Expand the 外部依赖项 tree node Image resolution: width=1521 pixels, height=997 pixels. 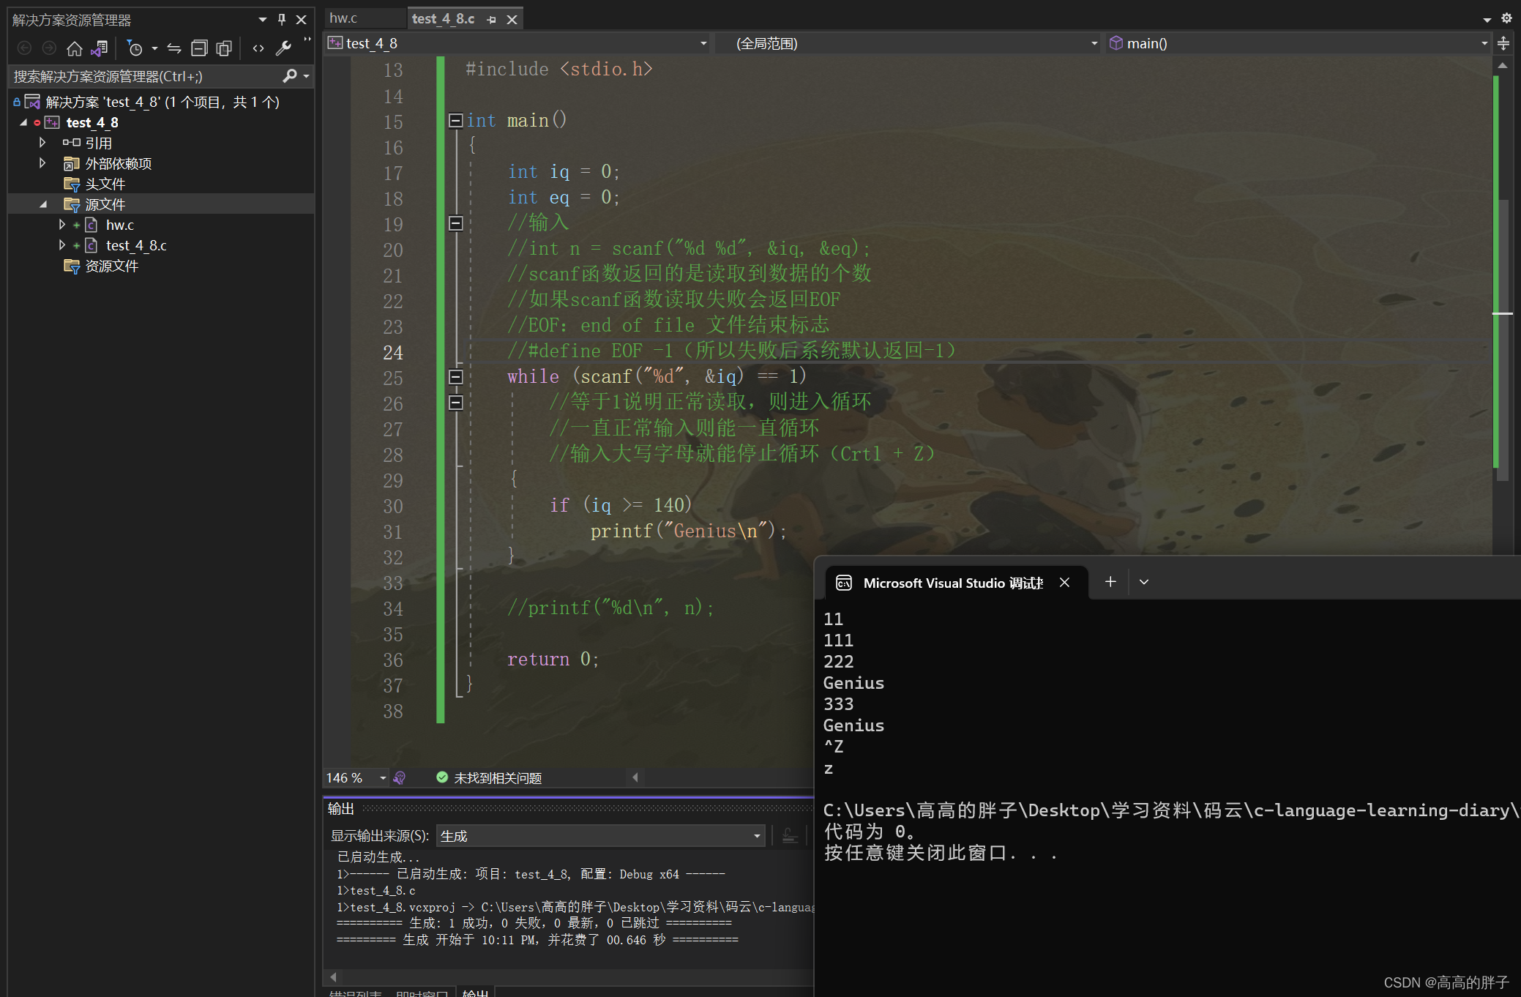42,163
